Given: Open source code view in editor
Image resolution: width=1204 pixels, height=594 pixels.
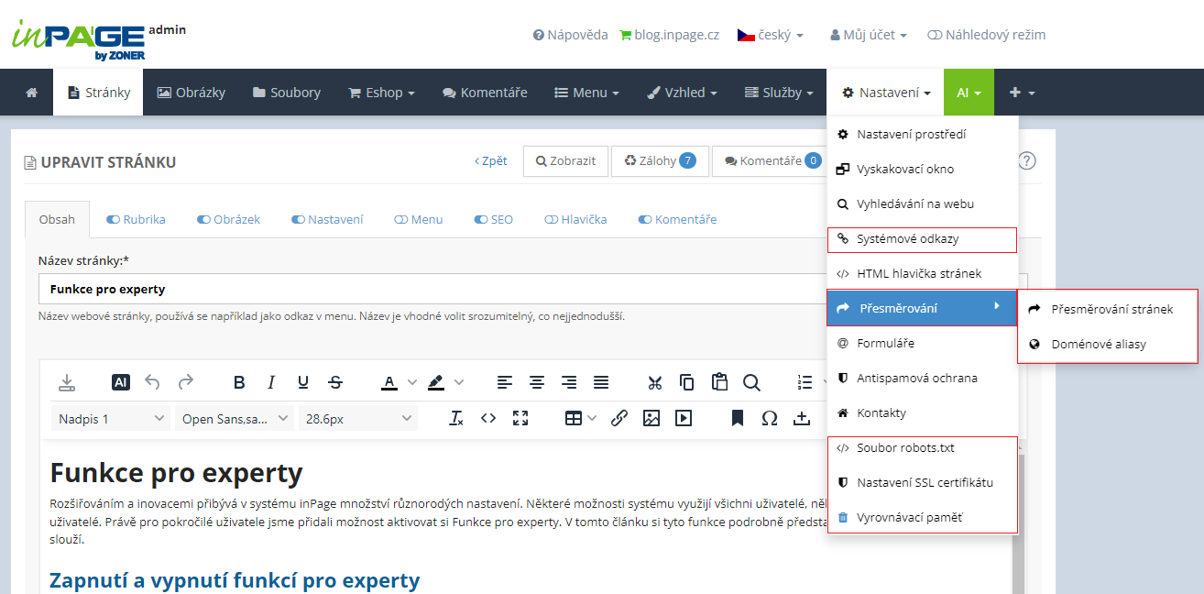Looking at the screenshot, I should 488,418.
